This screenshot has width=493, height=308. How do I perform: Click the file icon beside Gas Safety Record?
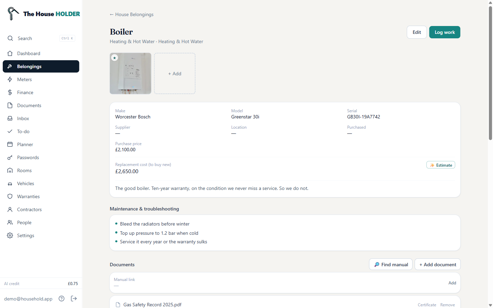[x=118, y=305]
